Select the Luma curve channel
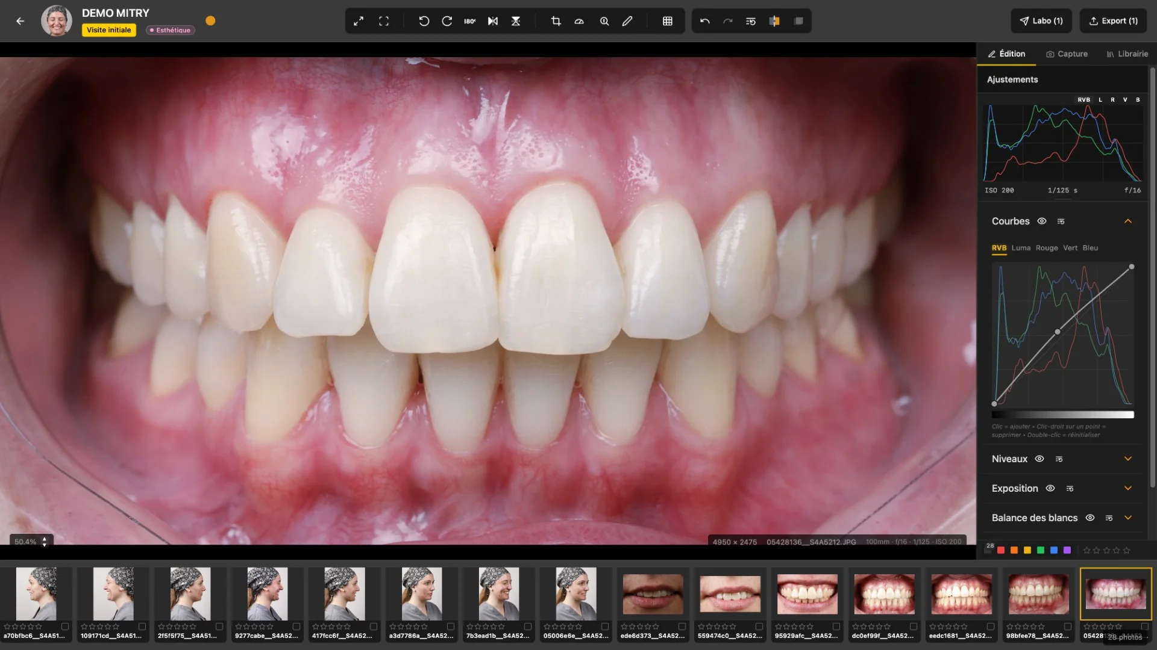1157x650 pixels. [x=1021, y=248]
